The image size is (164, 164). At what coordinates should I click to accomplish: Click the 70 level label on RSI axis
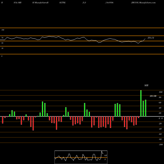(2, 38)
